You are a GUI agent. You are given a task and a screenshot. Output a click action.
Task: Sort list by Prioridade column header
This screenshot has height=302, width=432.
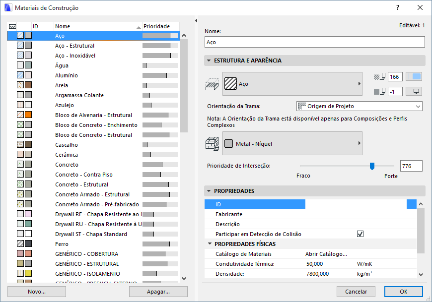coord(161,26)
